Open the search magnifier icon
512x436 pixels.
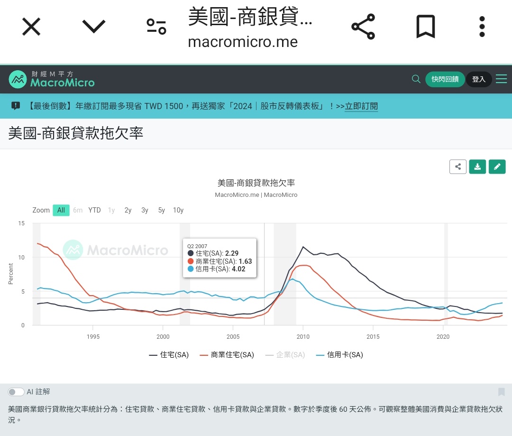416,79
